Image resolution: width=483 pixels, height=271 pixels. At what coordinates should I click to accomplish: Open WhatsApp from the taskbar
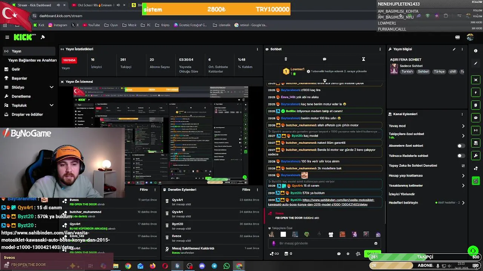click(226, 266)
